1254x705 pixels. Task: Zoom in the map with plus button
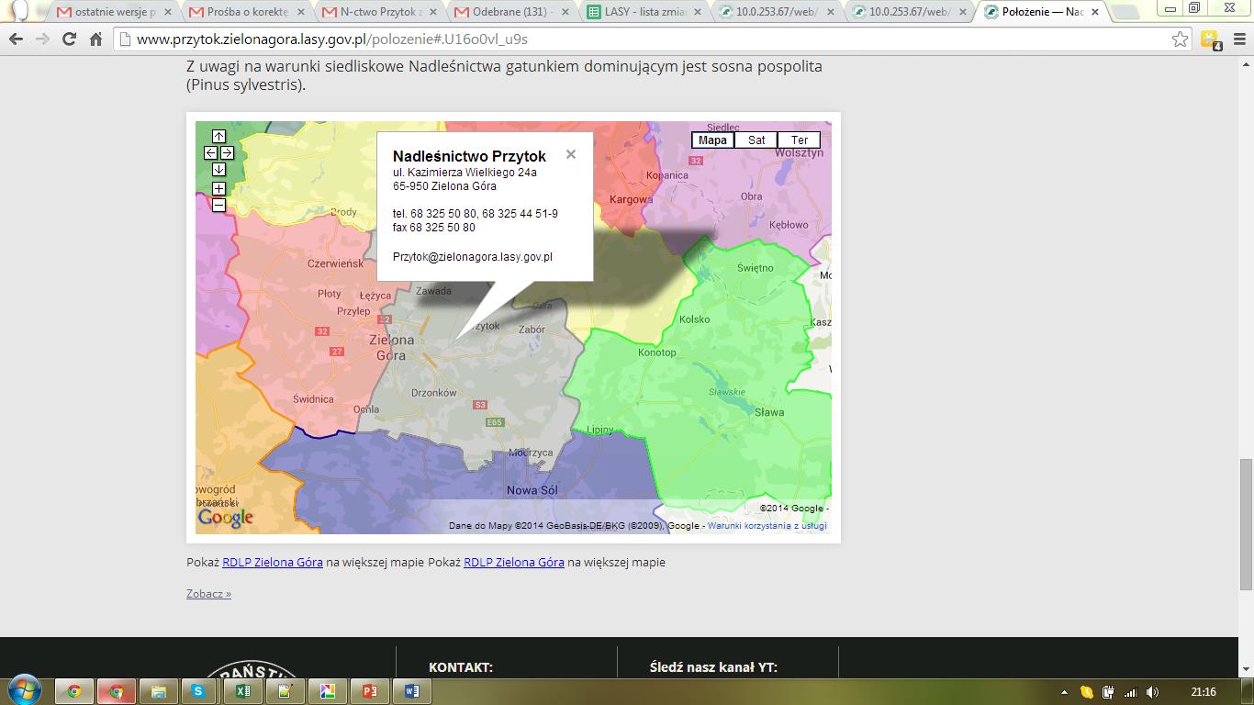218,189
